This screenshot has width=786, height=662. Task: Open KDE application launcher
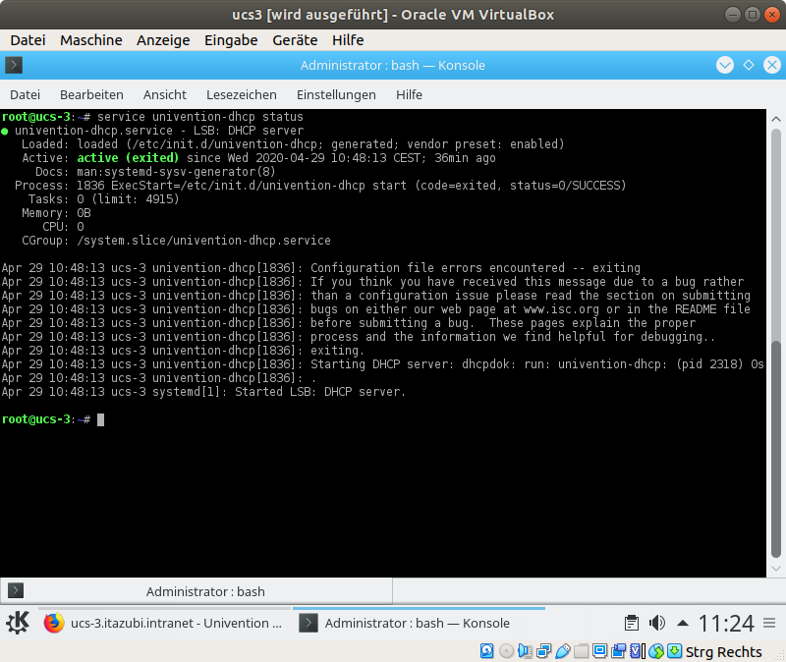click(x=18, y=623)
